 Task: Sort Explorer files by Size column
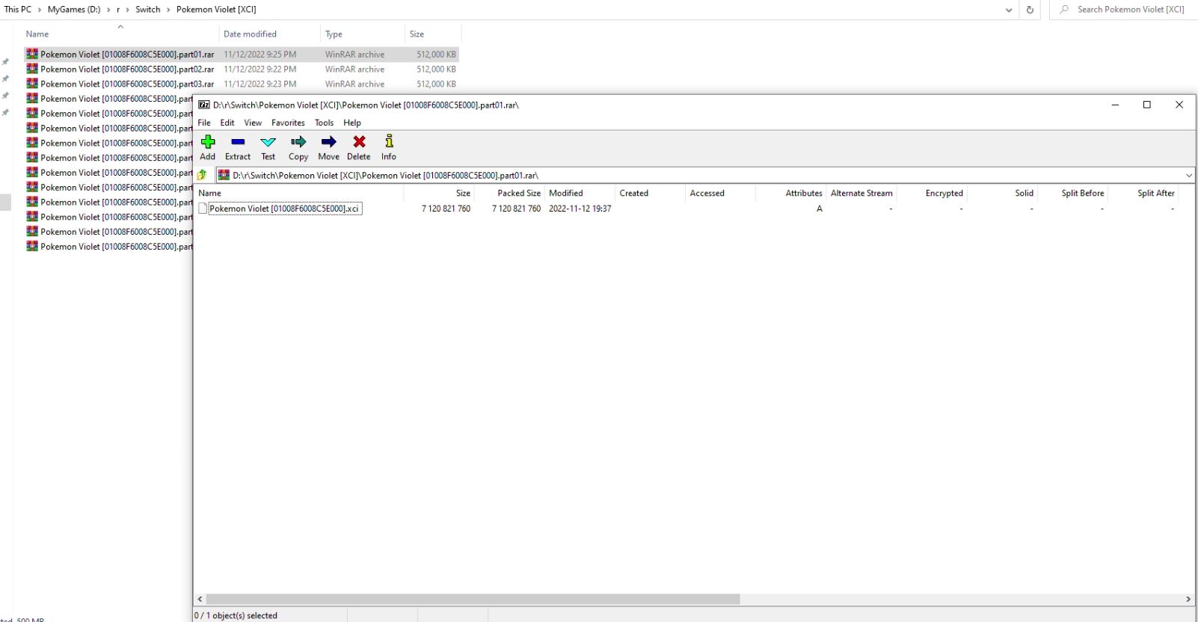433,34
